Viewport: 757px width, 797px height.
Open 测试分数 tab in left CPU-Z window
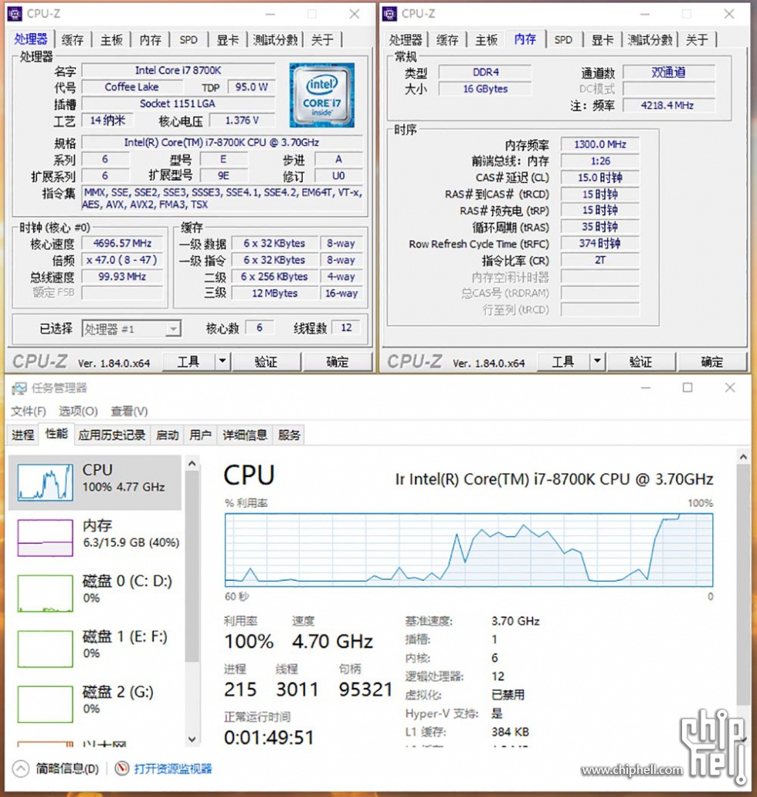275,39
